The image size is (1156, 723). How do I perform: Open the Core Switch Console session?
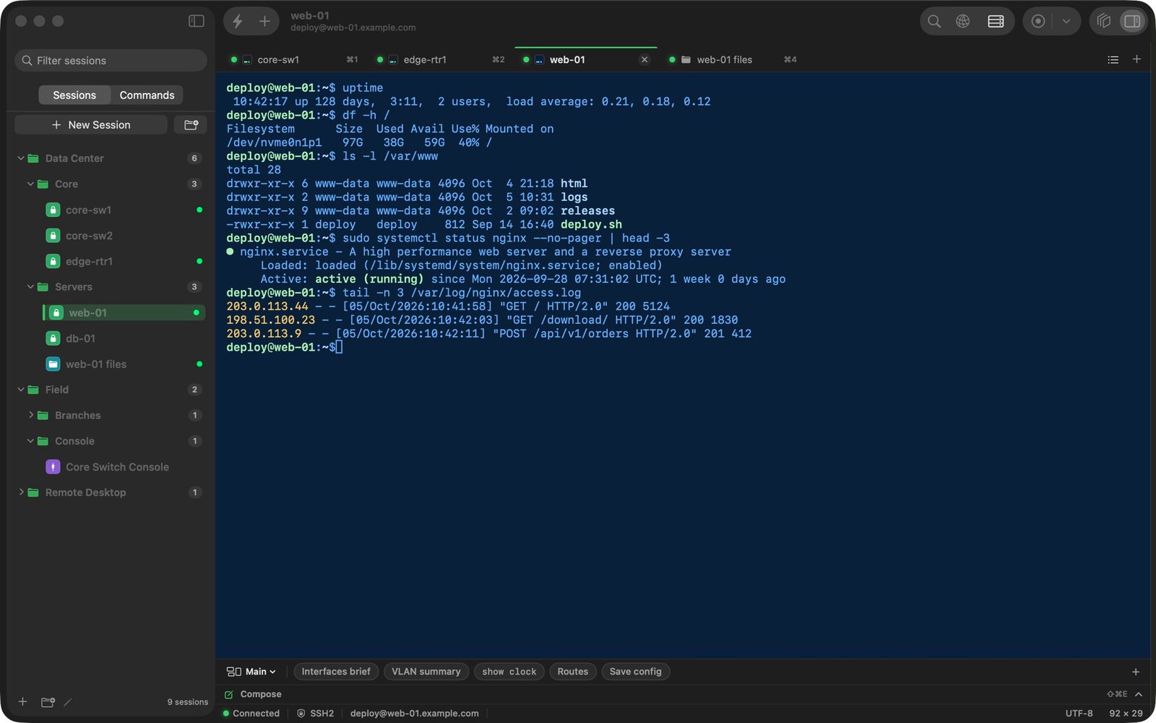coord(124,467)
